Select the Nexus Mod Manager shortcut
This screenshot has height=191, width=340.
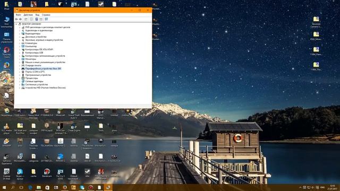[x=33, y=114]
